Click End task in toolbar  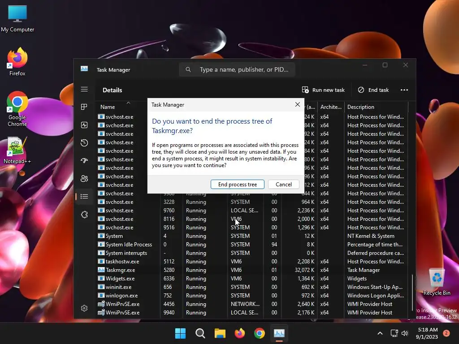[373, 90]
